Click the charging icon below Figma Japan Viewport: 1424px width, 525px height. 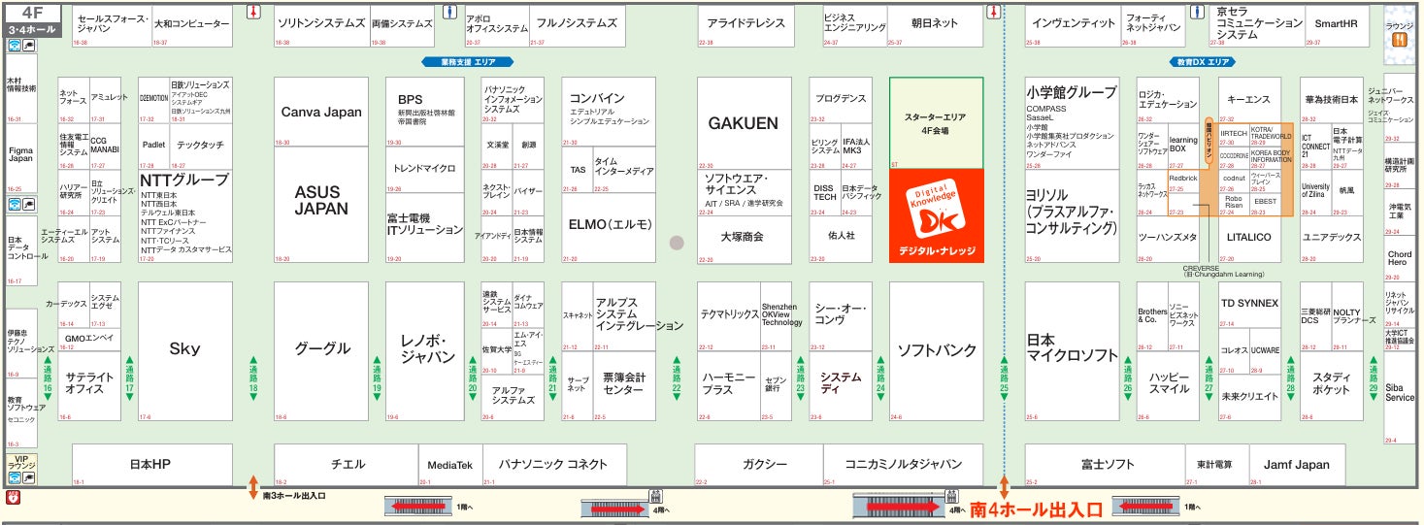pos(29,204)
